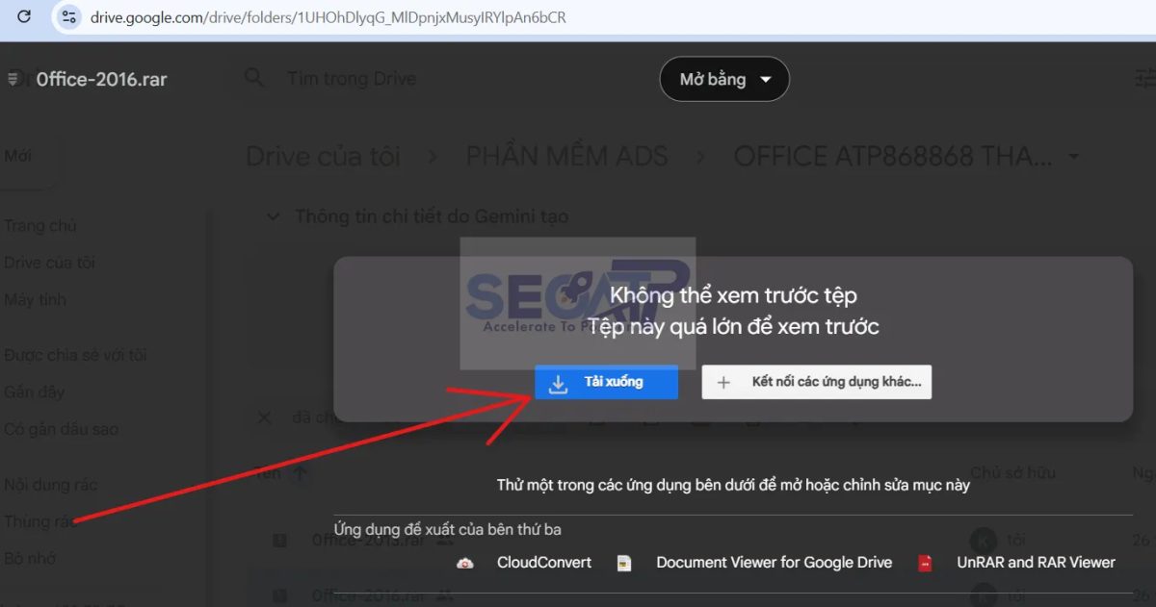
Task: Open the PHẦN MỀM ADS breadcrumb
Action: (x=566, y=156)
